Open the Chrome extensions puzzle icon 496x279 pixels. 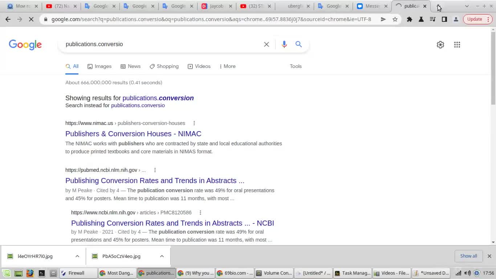click(x=410, y=19)
